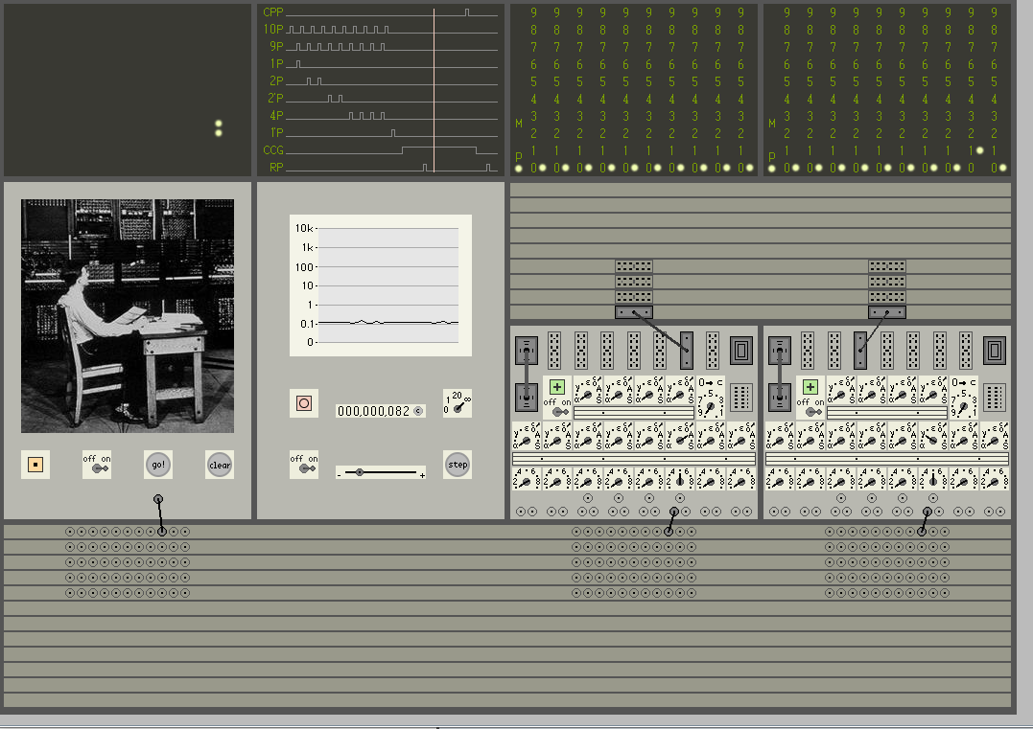Click the pink oscilloscope probe icon
1033x729 pixels.
[305, 403]
